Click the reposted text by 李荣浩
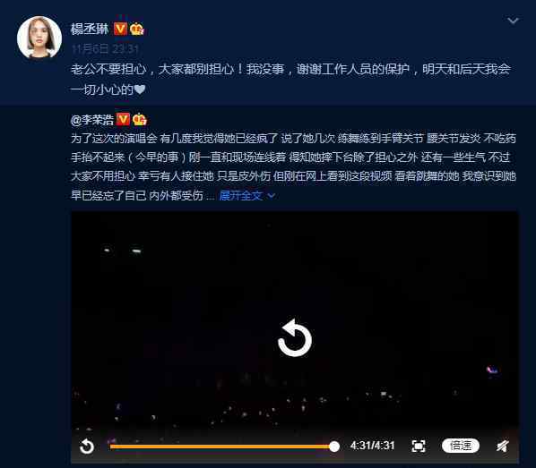Image resolution: width=536 pixels, height=468 pixels. click(x=293, y=167)
